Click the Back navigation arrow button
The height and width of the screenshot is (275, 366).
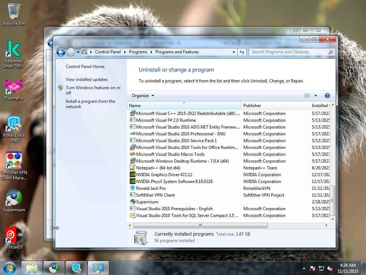point(61,52)
